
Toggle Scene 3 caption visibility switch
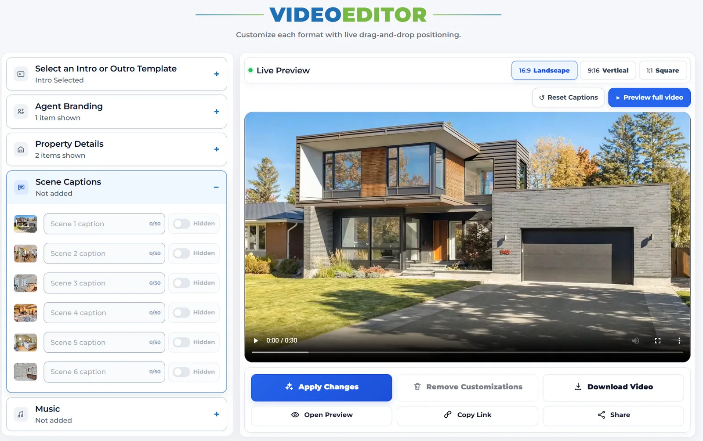181,283
